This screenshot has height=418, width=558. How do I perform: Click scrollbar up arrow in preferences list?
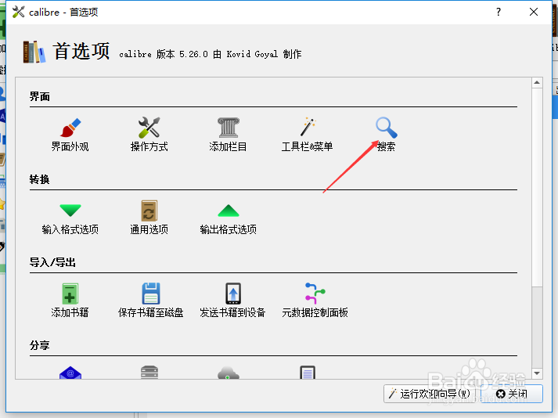pos(537,83)
